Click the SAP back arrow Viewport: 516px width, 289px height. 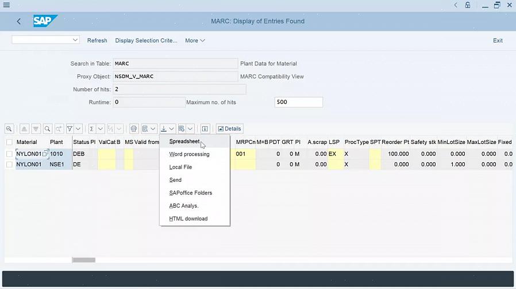point(19,21)
